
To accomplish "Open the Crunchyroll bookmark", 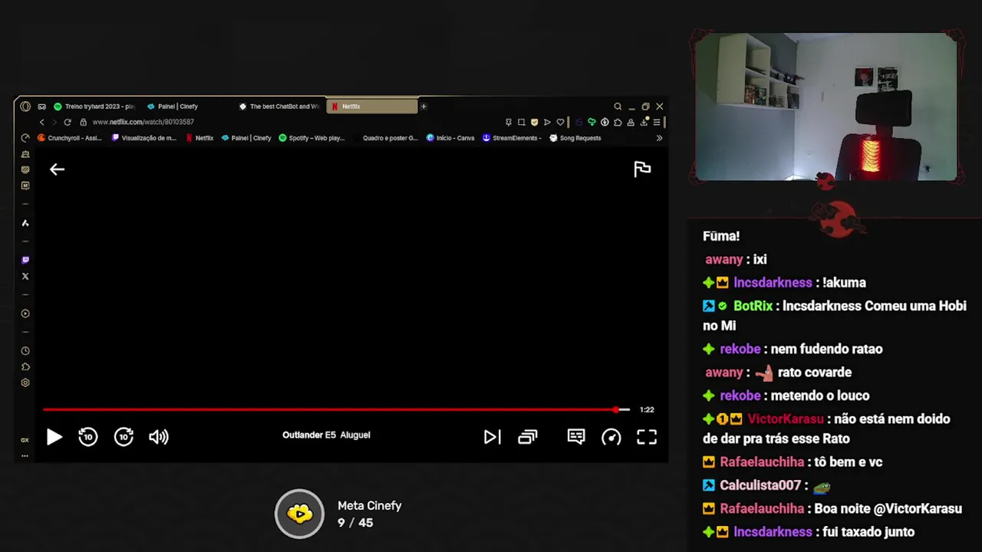I will tap(70, 138).
